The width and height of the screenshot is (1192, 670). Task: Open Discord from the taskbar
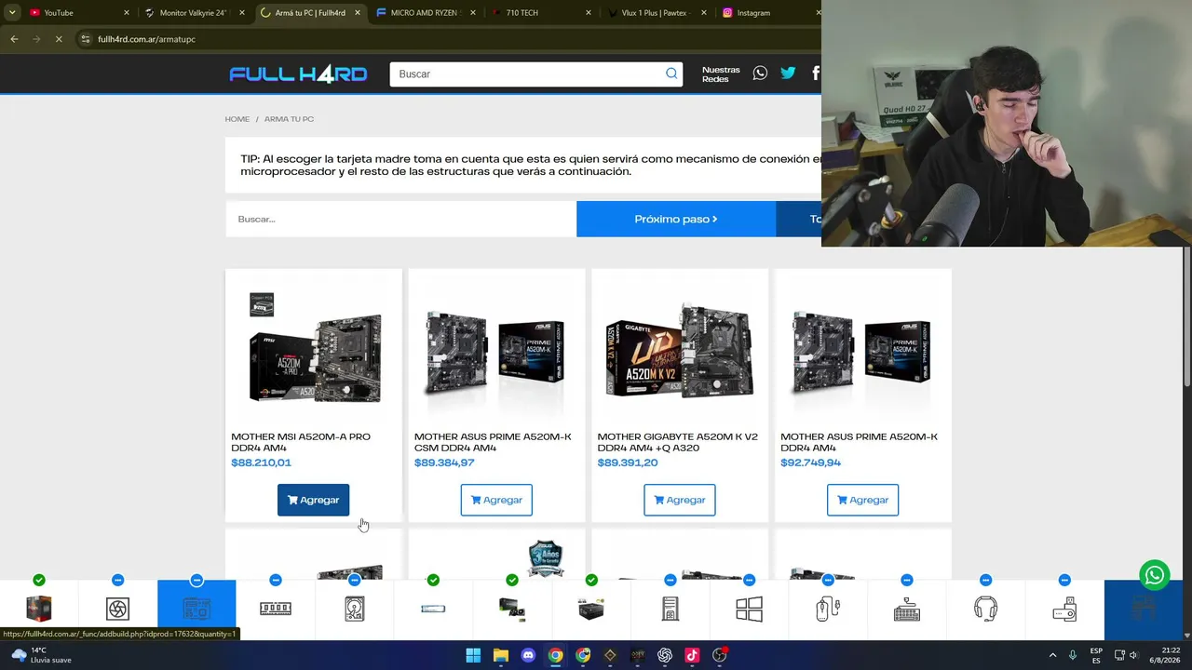[x=528, y=655]
